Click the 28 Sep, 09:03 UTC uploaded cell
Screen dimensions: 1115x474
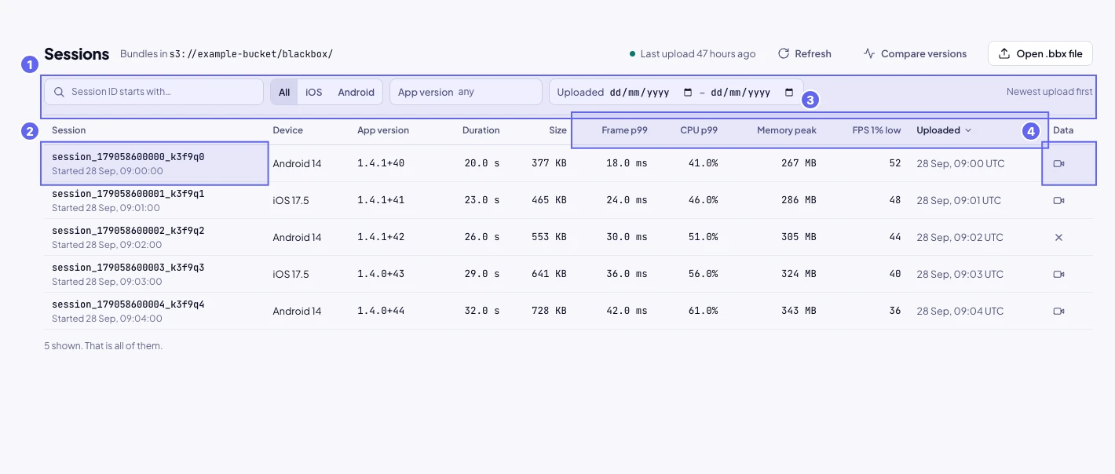coord(960,274)
